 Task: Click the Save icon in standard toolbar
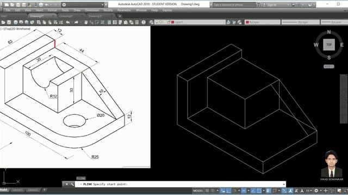tap(9, 22)
